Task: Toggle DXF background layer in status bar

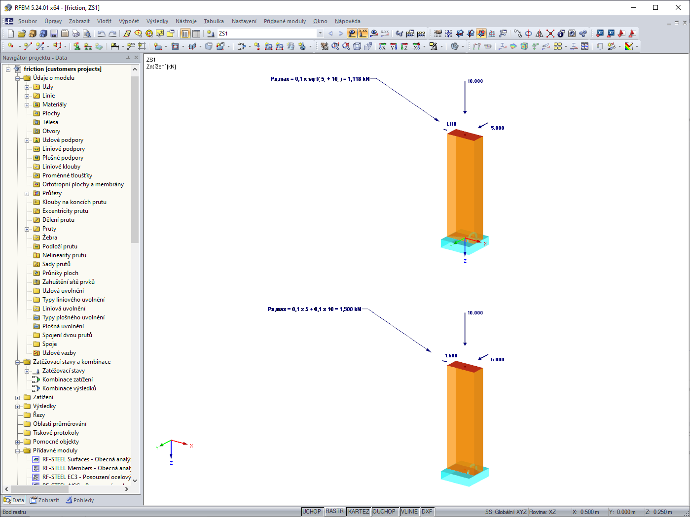Action: [427, 512]
